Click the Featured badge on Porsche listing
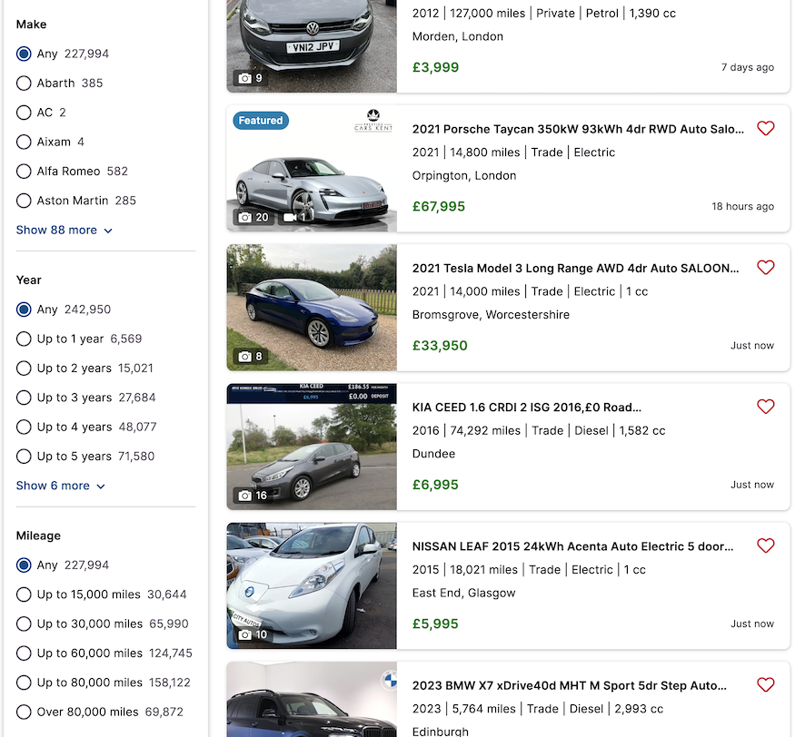 pos(261,121)
